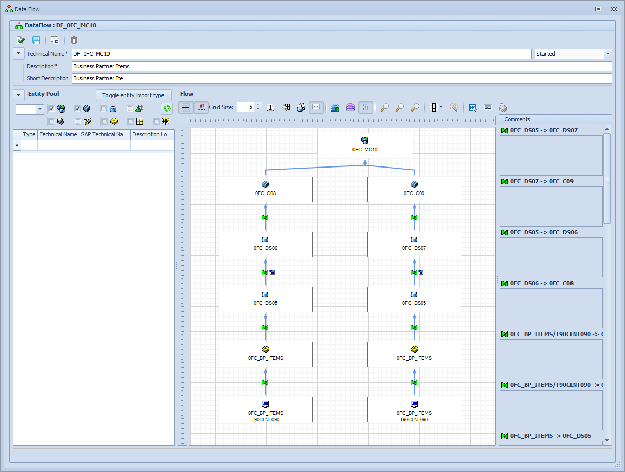Activate the text annotation tool in the Flow toolbar
Screen dimensions: 625x472
(270, 107)
